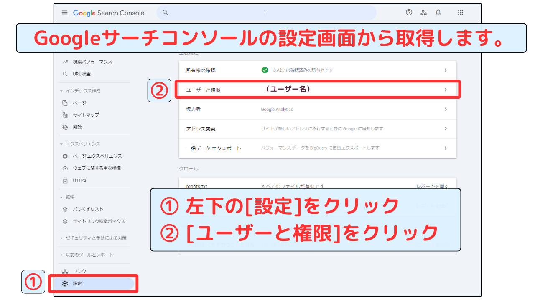The height and width of the screenshot is (300, 535).
Task: Expand the 所有権の確認 row chevron
Action: [x=446, y=70]
